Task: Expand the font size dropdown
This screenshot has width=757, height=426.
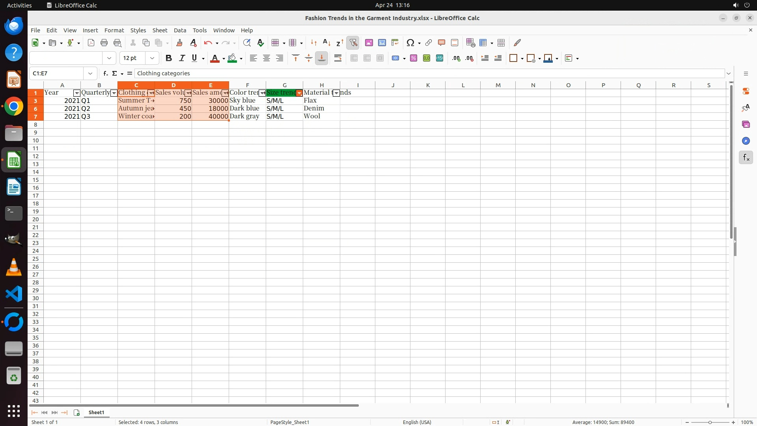Action: [152, 58]
